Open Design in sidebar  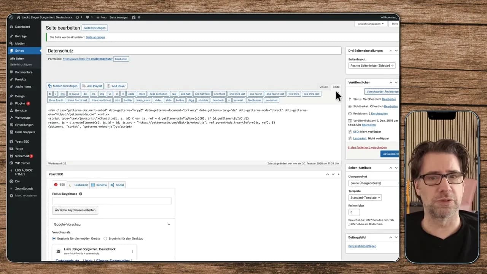pos(20,96)
